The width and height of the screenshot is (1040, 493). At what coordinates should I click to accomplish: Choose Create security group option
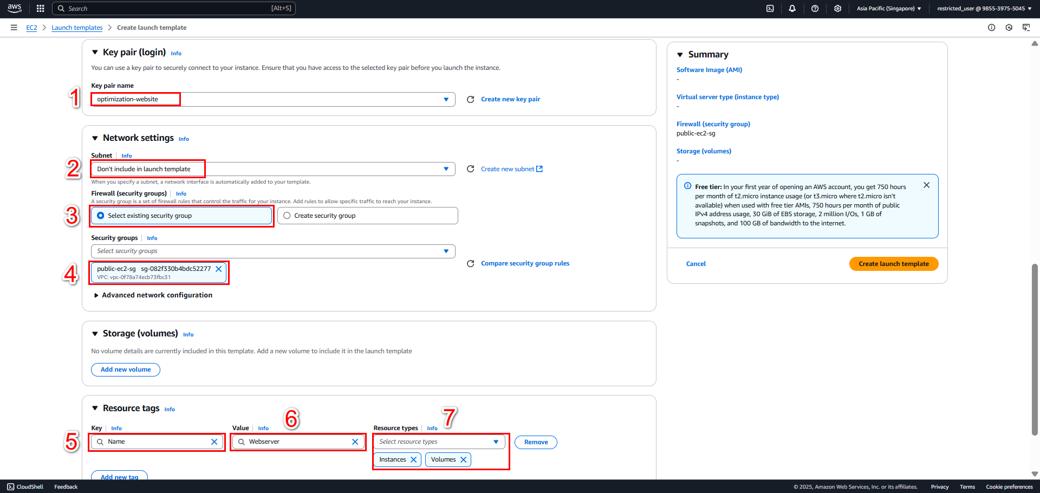pyautogui.click(x=367, y=216)
